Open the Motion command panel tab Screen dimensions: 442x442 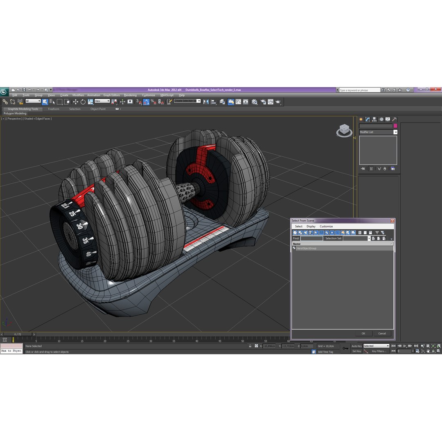point(381,119)
